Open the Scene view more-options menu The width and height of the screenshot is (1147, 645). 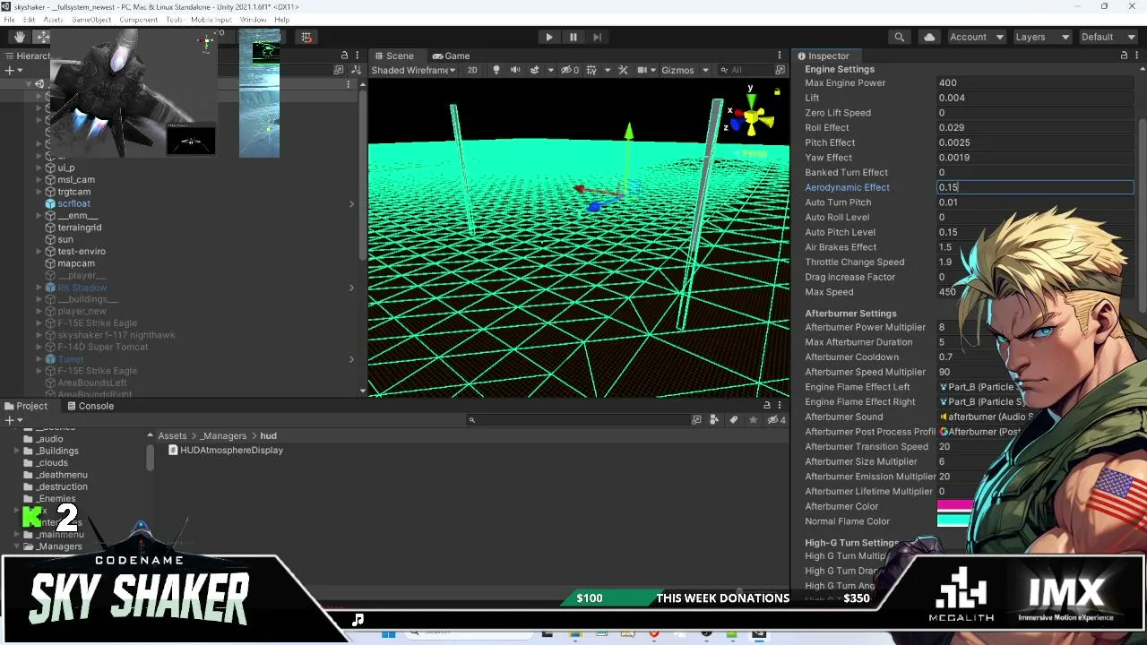tap(780, 56)
